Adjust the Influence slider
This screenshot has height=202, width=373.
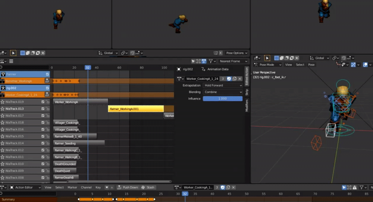click(x=223, y=99)
